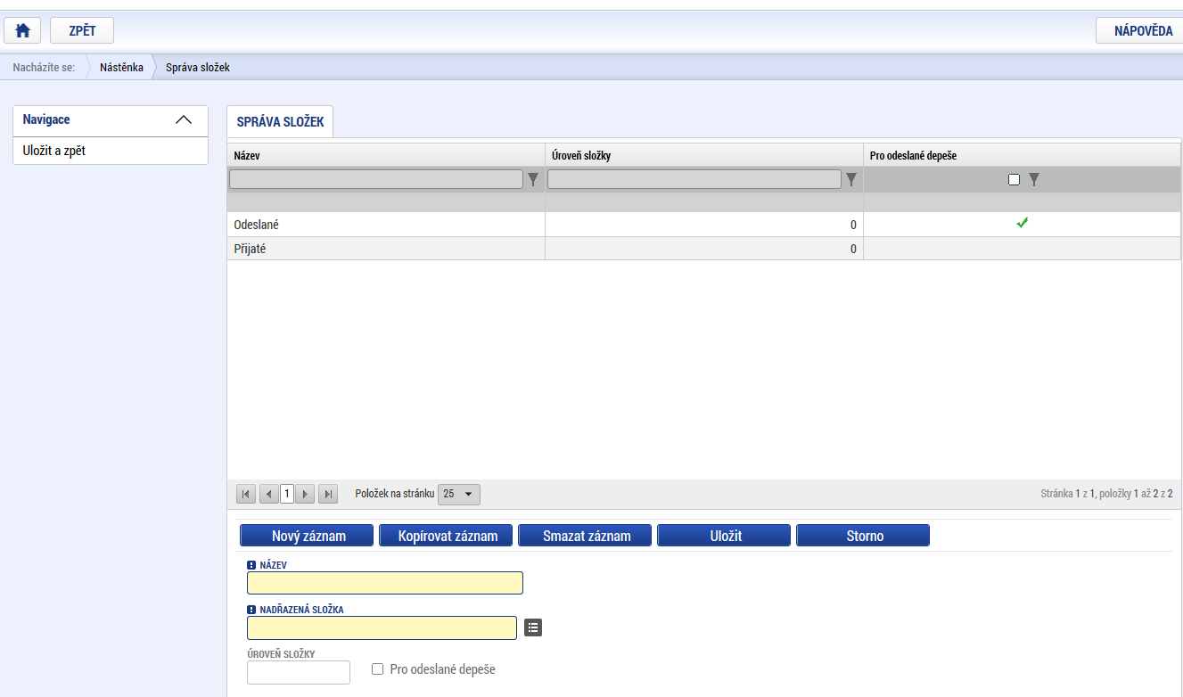Click green checkmark in Odeslané row
This screenshot has width=1183, height=697.
[1023, 223]
